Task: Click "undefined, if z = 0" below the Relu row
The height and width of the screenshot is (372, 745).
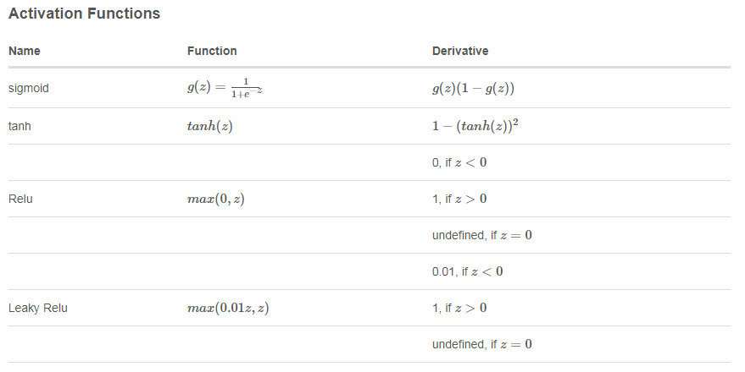Action: click(482, 235)
